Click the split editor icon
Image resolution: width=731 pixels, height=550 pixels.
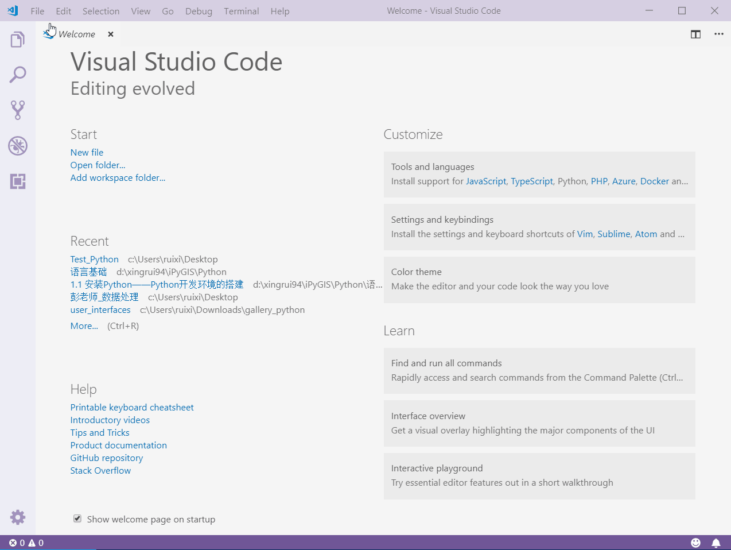pos(695,34)
